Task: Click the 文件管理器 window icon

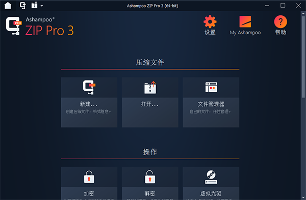Action: click(x=211, y=87)
